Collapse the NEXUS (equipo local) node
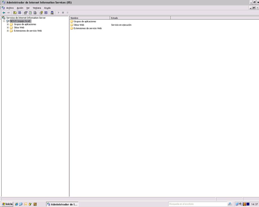 4,21
